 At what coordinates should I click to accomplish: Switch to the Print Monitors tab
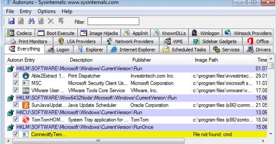pos(29,41)
